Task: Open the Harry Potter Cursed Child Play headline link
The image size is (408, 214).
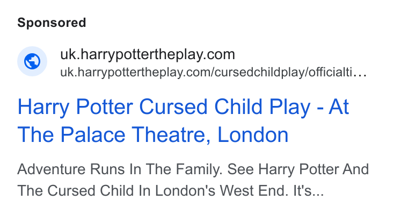Action: [x=183, y=120]
